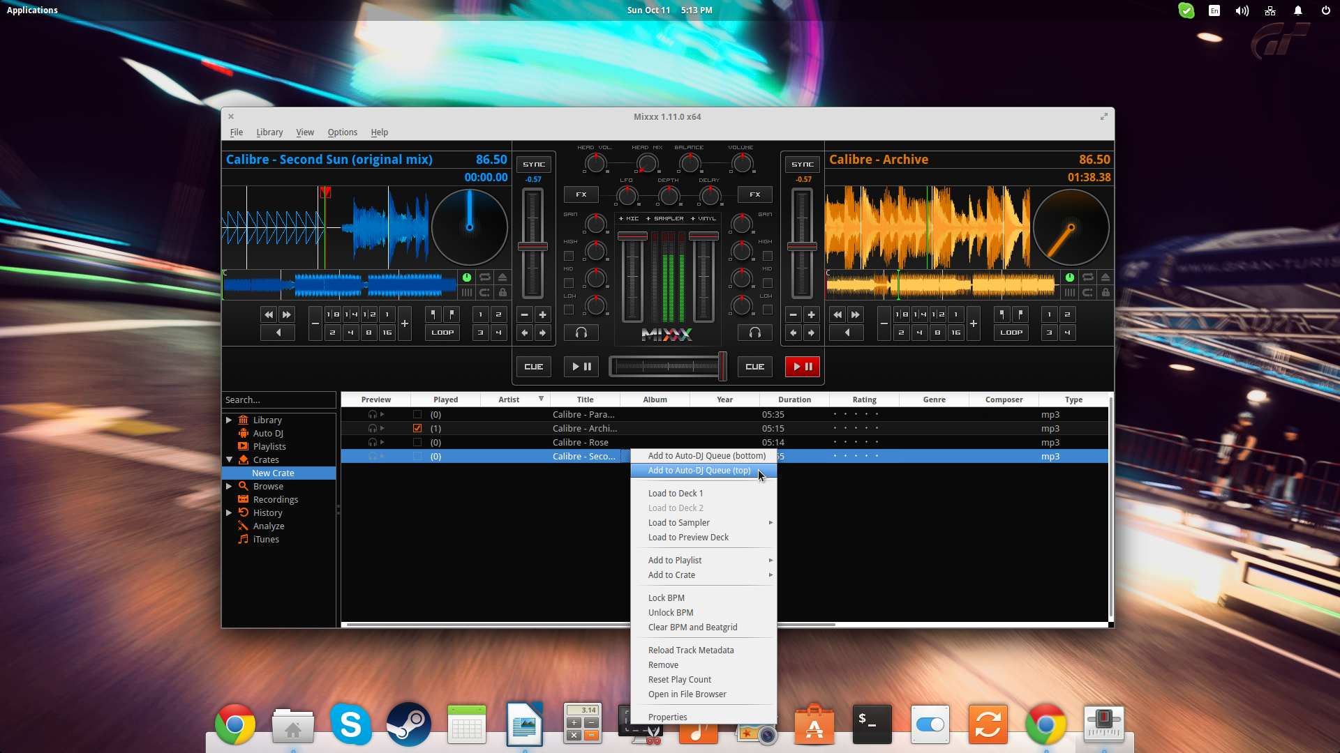Click deck 2 play/pause button
This screenshot has width=1340, height=753.
803,367
